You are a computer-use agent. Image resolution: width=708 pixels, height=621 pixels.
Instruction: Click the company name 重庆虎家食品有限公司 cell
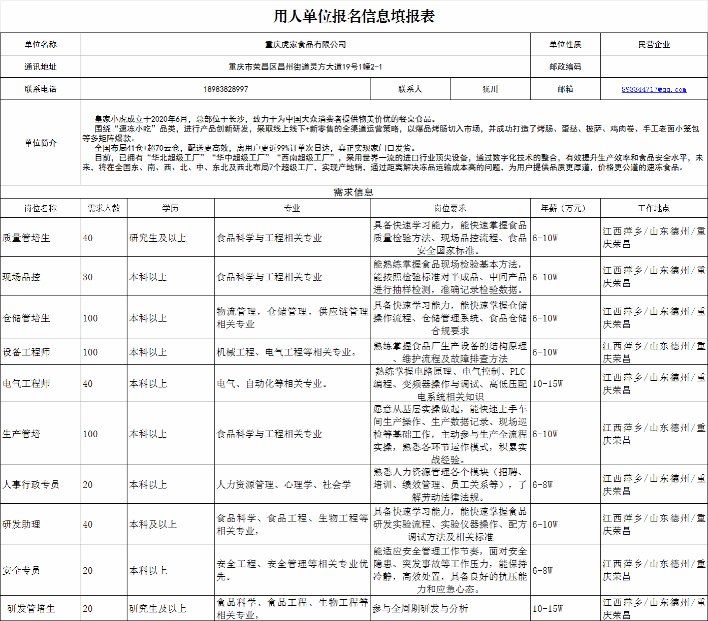pyautogui.click(x=305, y=45)
